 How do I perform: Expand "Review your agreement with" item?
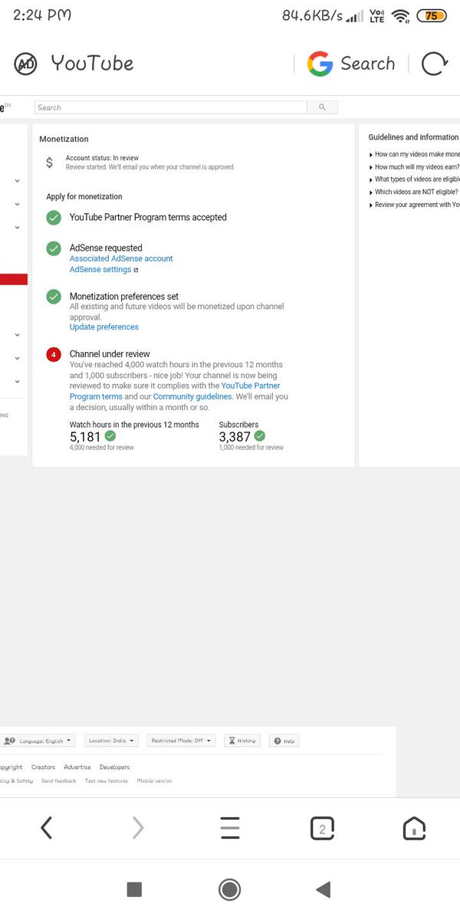tap(414, 205)
